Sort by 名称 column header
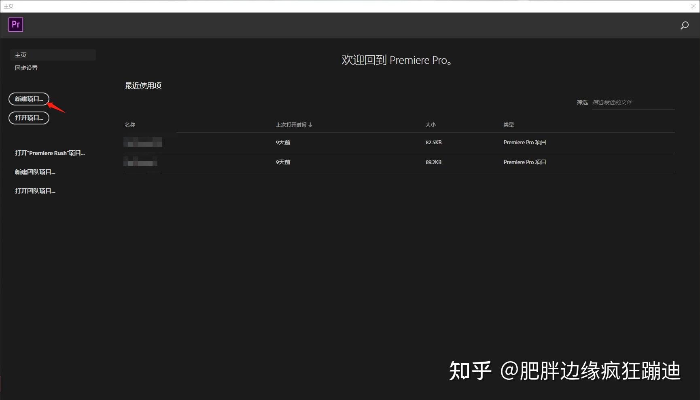The width and height of the screenshot is (700, 400). tap(130, 125)
